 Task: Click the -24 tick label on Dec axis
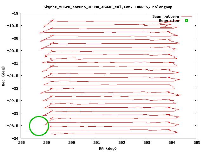pos(15,138)
